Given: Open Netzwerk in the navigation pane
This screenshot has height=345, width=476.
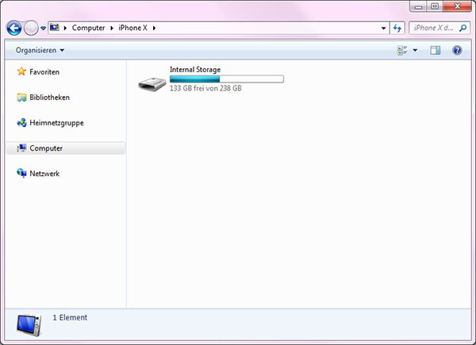Looking at the screenshot, I should (x=44, y=174).
